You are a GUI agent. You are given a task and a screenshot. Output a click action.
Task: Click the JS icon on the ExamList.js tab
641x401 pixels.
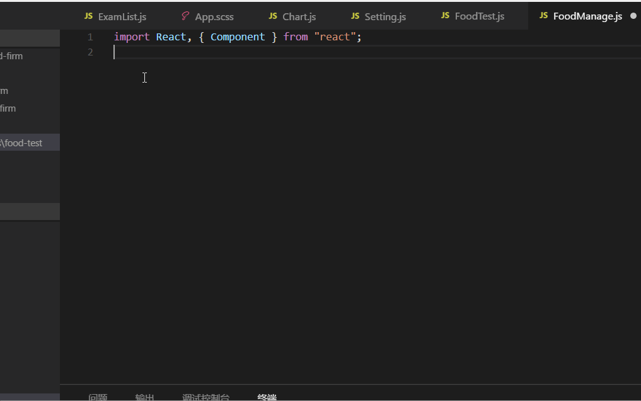tap(88, 16)
